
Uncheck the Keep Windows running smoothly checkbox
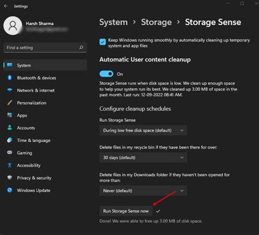(103, 42)
